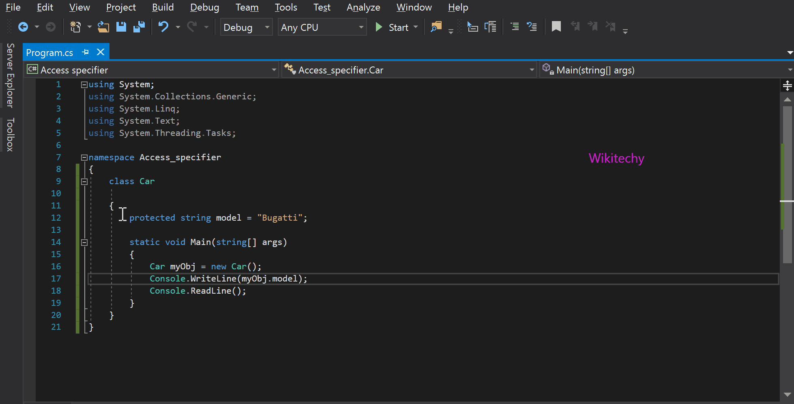Open the Build menu
This screenshot has width=794, height=404.
click(163, 7)
